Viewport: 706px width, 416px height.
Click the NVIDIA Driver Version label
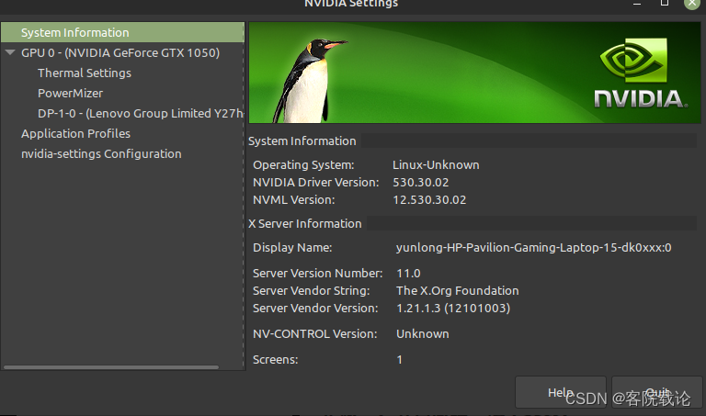click(316, 183)
